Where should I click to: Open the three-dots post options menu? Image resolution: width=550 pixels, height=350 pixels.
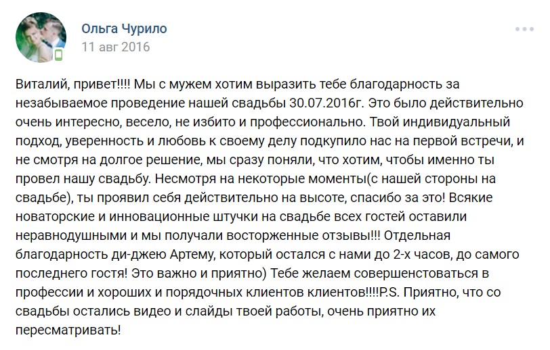click(x=525, y=30)
